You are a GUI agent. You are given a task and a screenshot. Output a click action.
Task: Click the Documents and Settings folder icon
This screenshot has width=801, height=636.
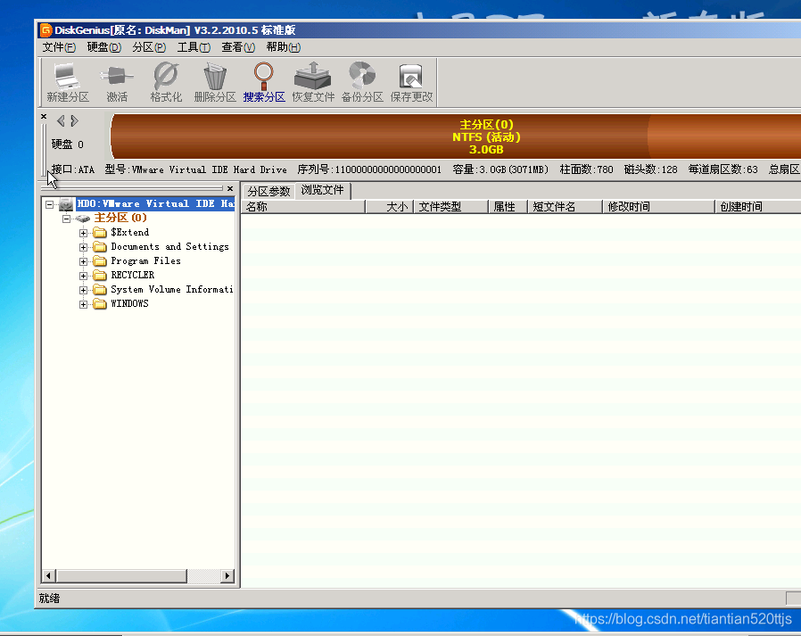(x=100, y=247)
